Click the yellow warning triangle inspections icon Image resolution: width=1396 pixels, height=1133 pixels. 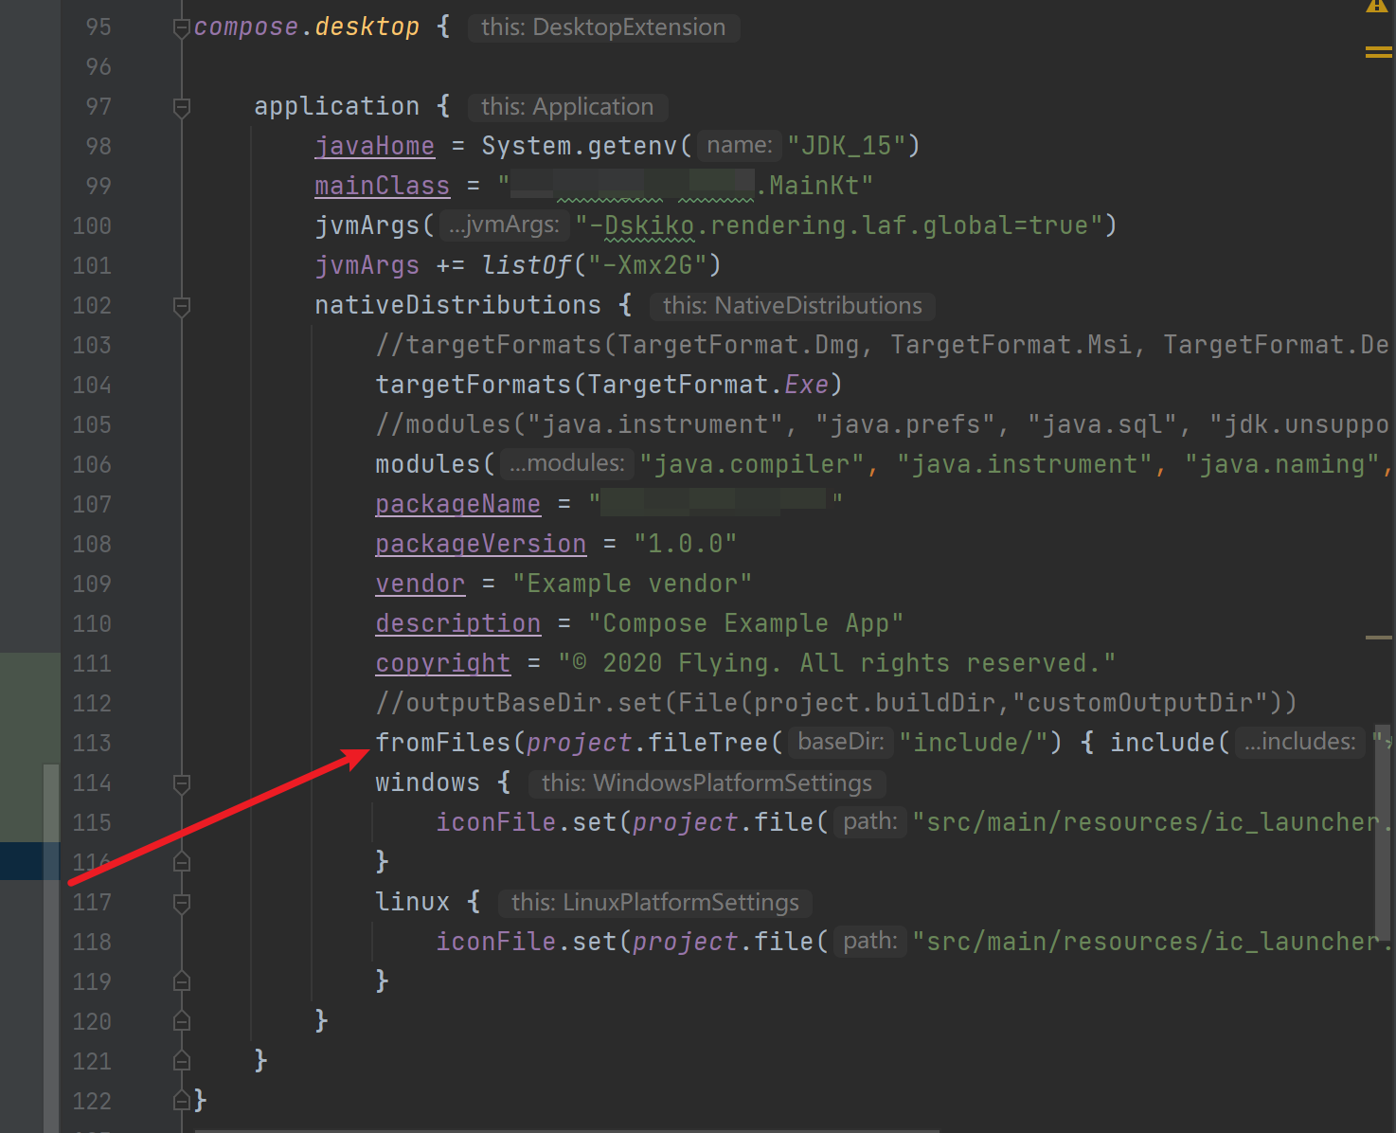coord(1376,8)
